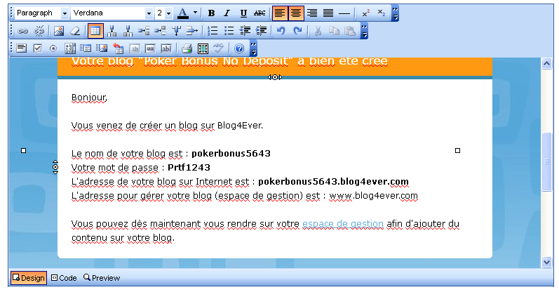The height and width of the screenshot is (299, 559).
Task: Insert a text area form field
Action: [21, 48]
